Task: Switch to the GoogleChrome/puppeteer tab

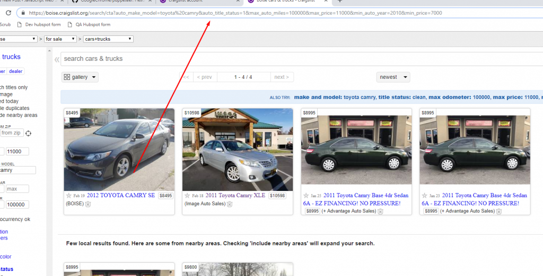Action: click(x=111, y=2)
